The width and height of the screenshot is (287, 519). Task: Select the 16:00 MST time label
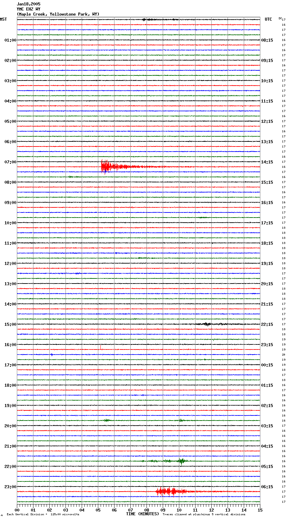(10, 345)
